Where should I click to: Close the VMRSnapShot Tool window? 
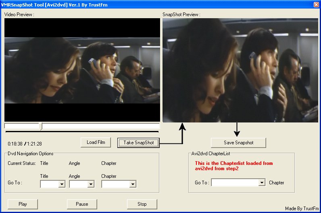(316, 4)
